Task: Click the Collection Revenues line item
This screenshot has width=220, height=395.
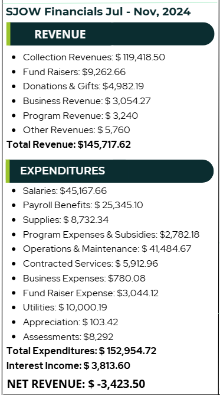Action: tap(94, 57)
